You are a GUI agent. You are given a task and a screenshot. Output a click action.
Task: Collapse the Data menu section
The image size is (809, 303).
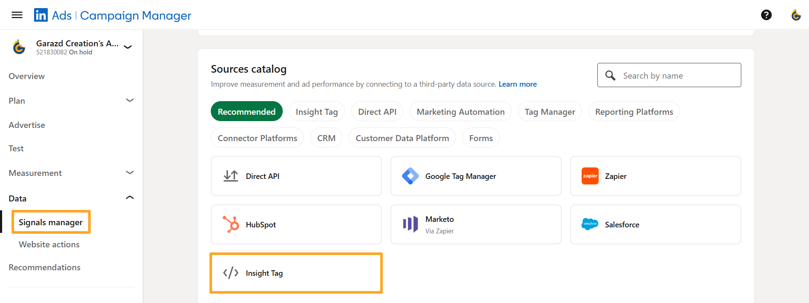tap(130, 198)
